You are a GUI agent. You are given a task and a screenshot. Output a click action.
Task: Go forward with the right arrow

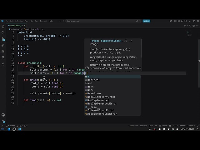[x=63, y=21]
